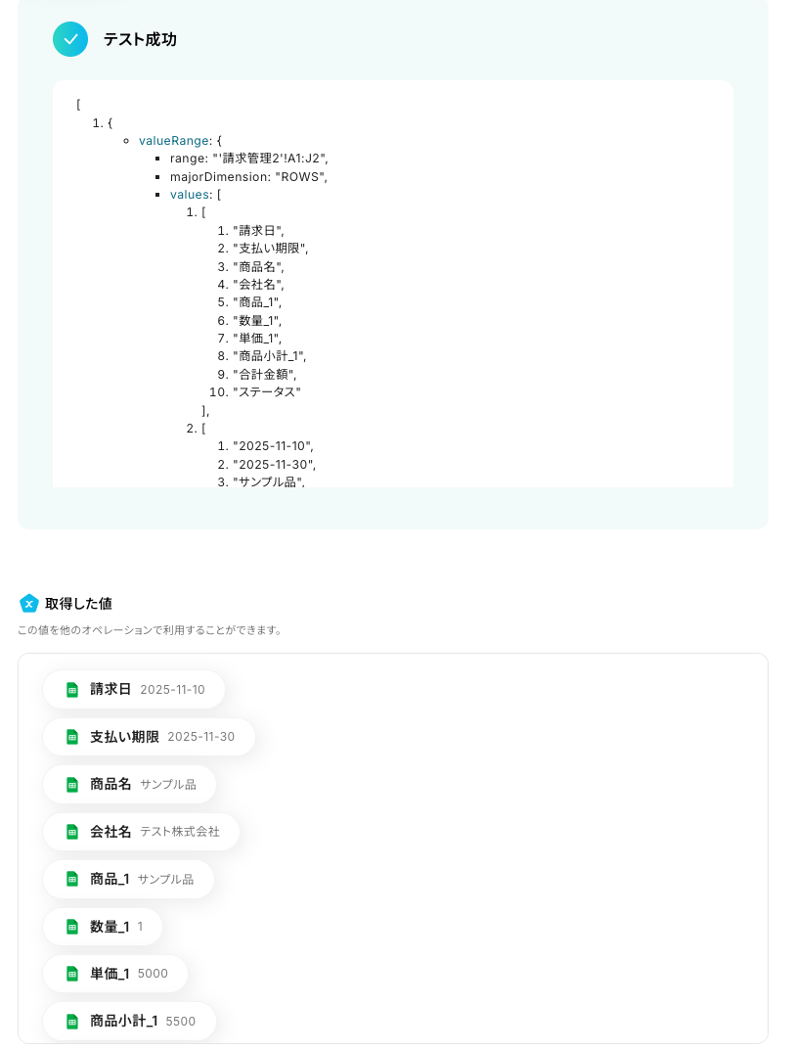This screenshot has width=794, height=1051.
Task: Click the spreadsheet icon on the 会社名 chip
Action: (72, 832)
